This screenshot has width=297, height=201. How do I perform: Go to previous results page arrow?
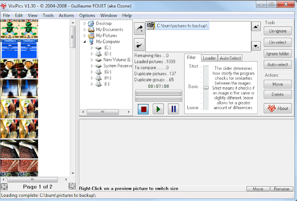pyautogui.click(x=4, y=187)
